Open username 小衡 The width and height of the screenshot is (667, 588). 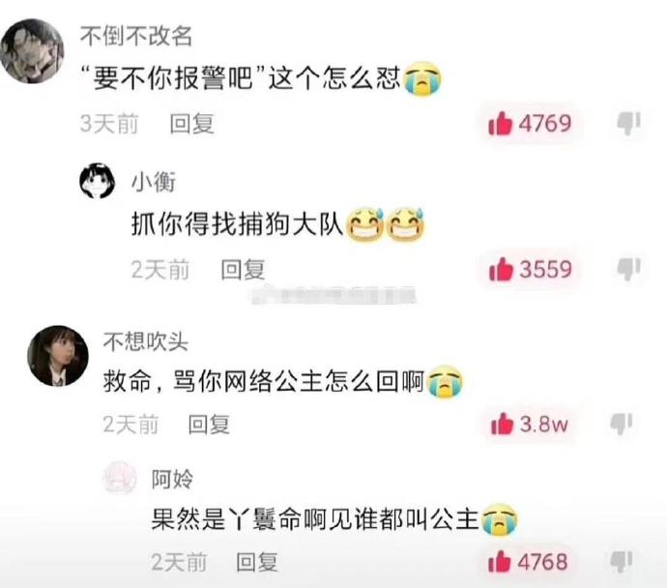[154, 182]
